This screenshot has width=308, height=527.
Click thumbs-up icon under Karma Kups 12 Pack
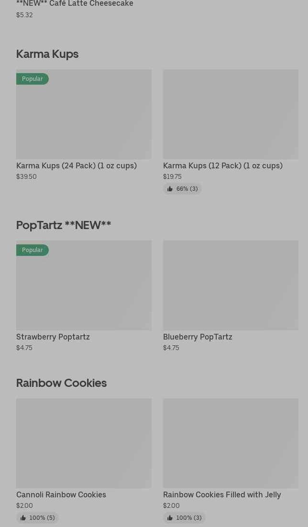pos(170,189)
